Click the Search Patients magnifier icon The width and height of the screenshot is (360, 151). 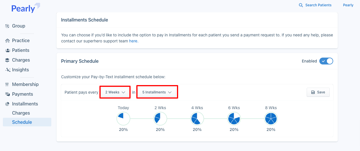coord(301,5)
